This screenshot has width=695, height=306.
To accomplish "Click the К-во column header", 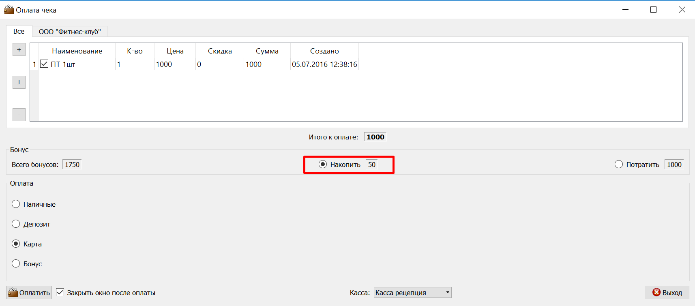I will tap(135, 51).
